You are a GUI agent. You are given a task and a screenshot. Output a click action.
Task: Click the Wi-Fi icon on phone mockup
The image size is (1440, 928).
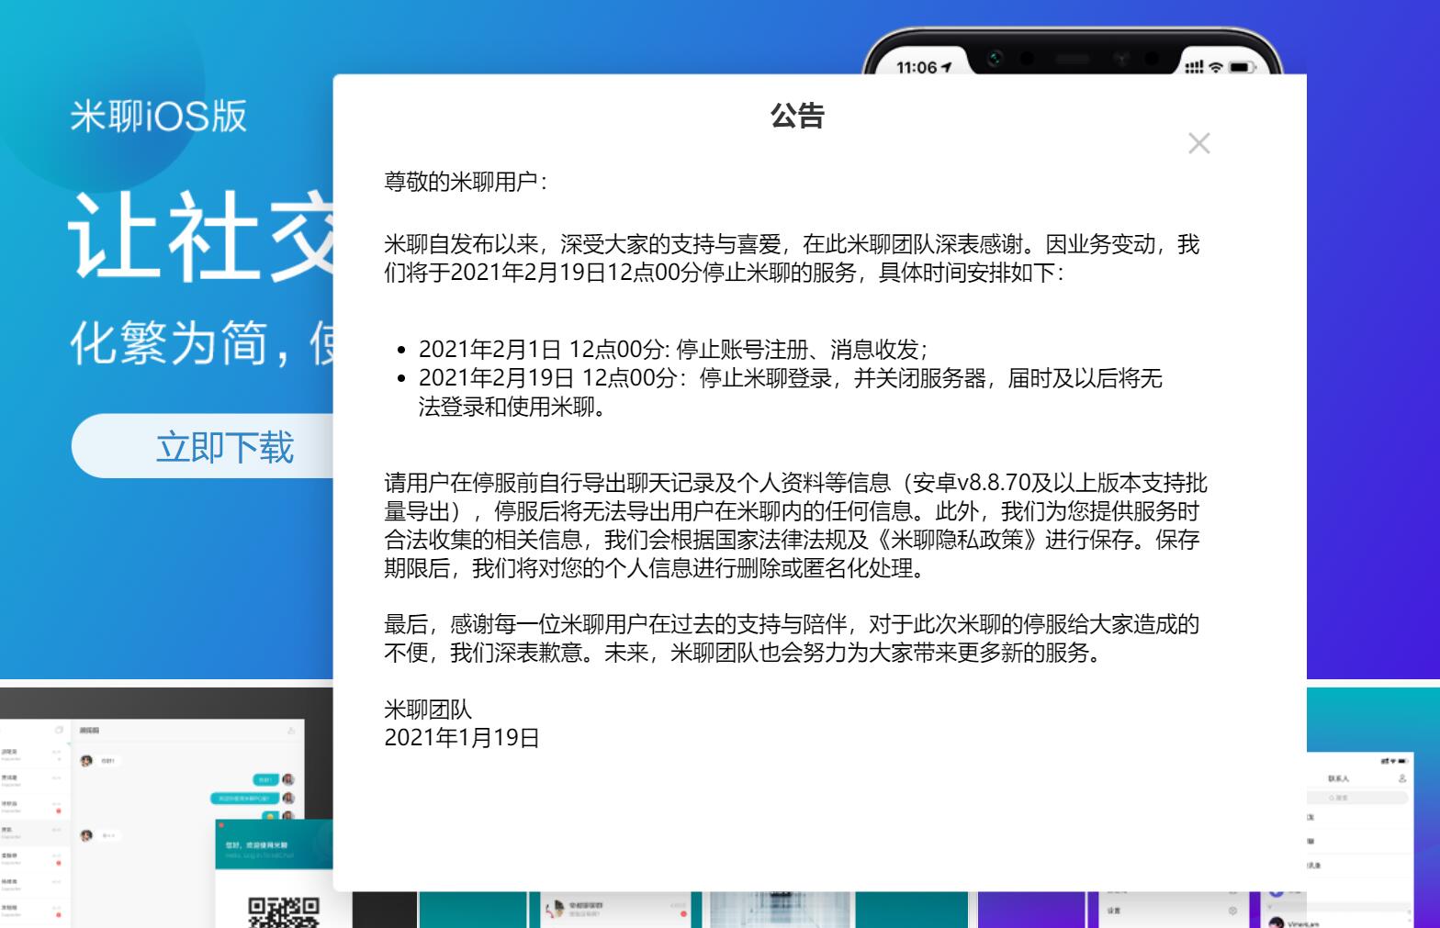1216,67
